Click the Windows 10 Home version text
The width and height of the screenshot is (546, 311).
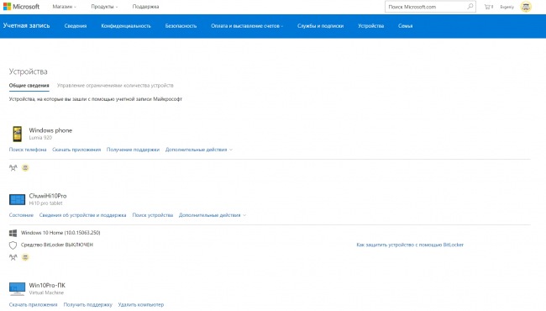click(x=60, y=233)
